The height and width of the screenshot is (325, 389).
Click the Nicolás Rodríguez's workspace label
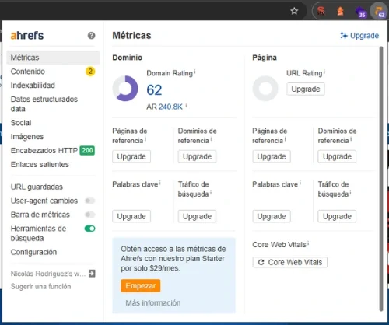[48, 274]
